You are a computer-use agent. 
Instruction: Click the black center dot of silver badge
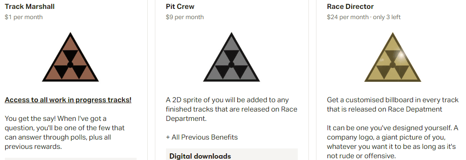pos(231,65)
